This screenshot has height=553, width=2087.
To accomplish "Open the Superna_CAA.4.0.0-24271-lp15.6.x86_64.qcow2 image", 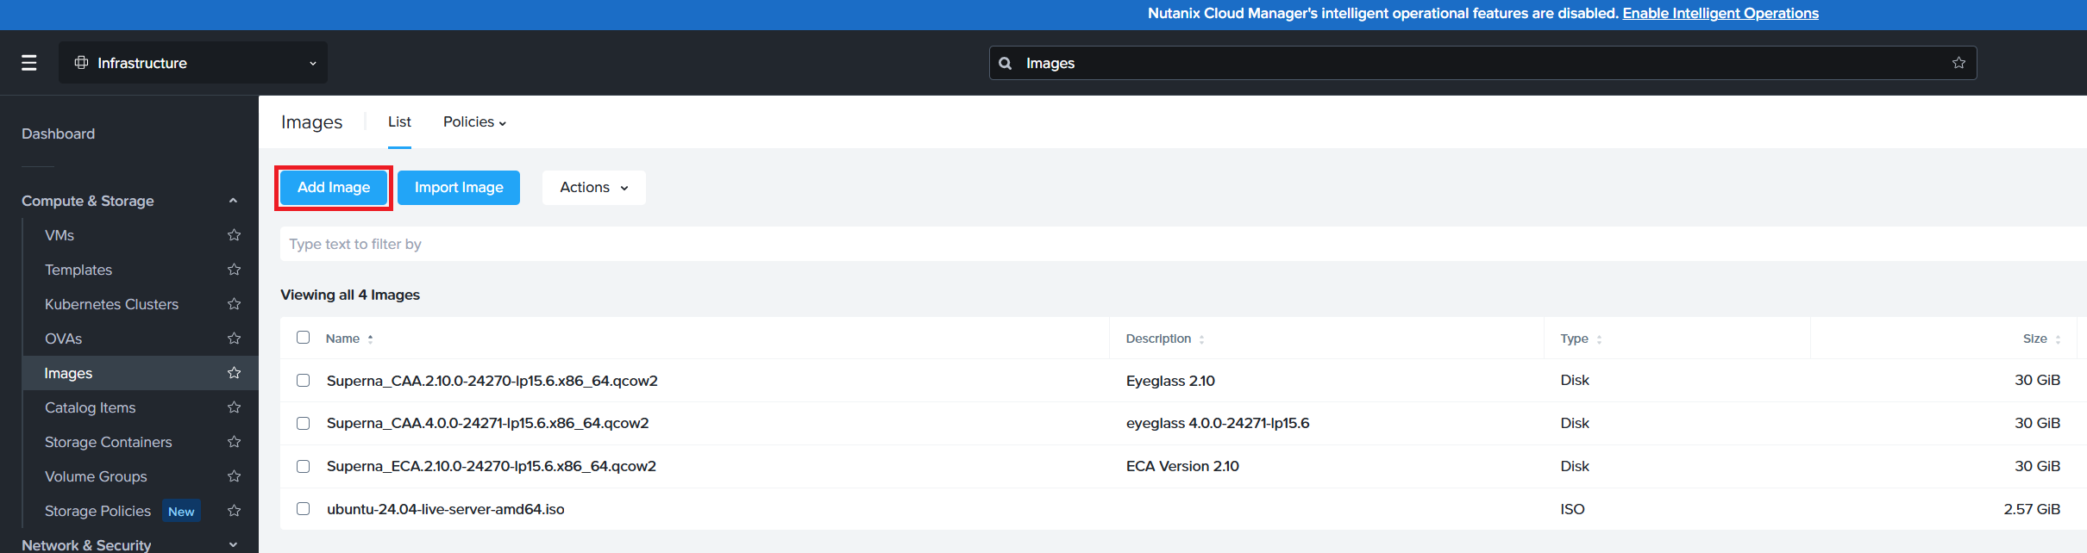I will (x=488, y=424).
